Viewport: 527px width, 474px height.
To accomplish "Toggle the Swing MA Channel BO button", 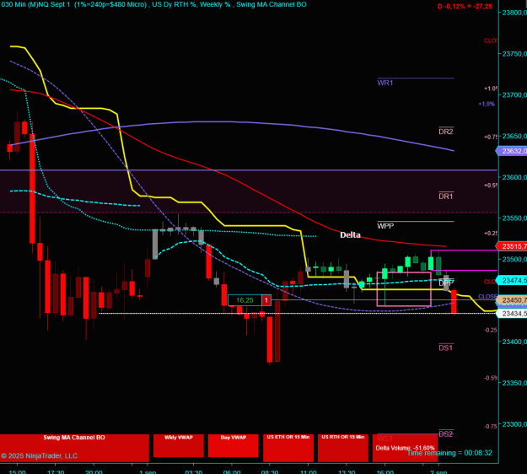I will pyautogui.click(x=74, y=448).
